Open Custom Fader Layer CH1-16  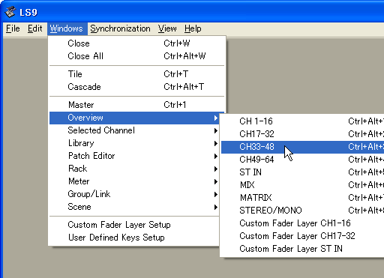[x=302, y=223]
